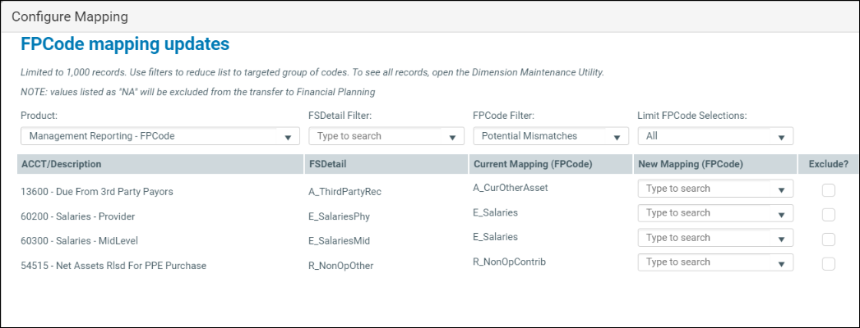Select the A_ThirdPartyRec FSDetail cell
This screenshot has width=860, height=328.
point(345,192)
